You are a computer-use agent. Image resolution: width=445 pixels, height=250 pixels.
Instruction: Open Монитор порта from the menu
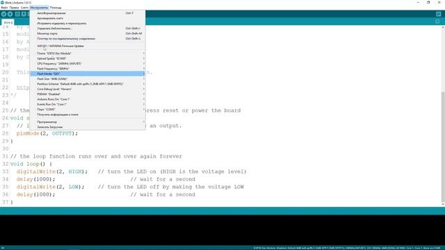88,33
